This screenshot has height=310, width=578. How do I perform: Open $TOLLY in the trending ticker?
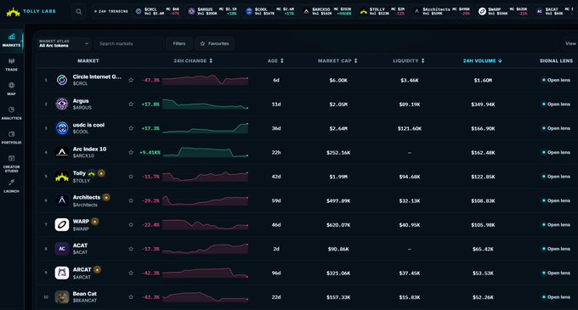pos(382,11)
